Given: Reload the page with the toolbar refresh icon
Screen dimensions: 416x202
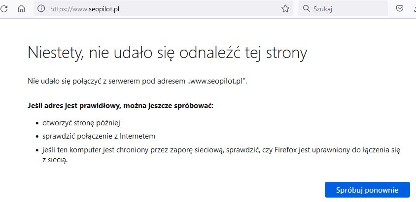Looking at the screenshot, I should click(4, 8).
